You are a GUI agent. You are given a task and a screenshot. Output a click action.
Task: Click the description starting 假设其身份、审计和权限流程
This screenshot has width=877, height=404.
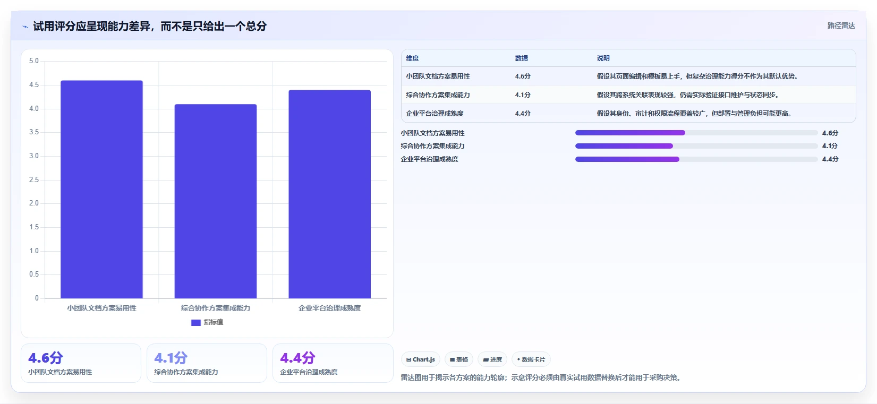click(x=695, y=114)
